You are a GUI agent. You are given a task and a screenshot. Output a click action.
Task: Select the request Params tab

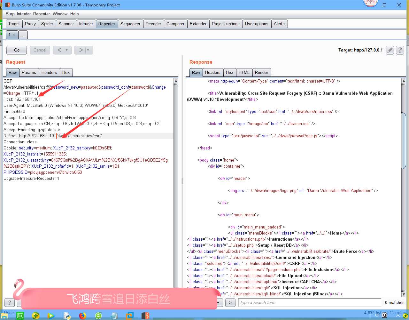[29, 72]
